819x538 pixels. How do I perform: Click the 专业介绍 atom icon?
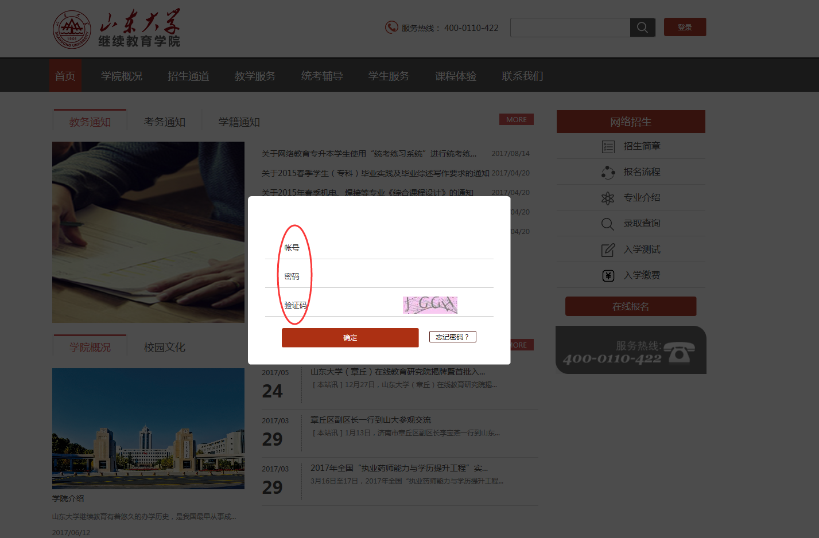608,198
